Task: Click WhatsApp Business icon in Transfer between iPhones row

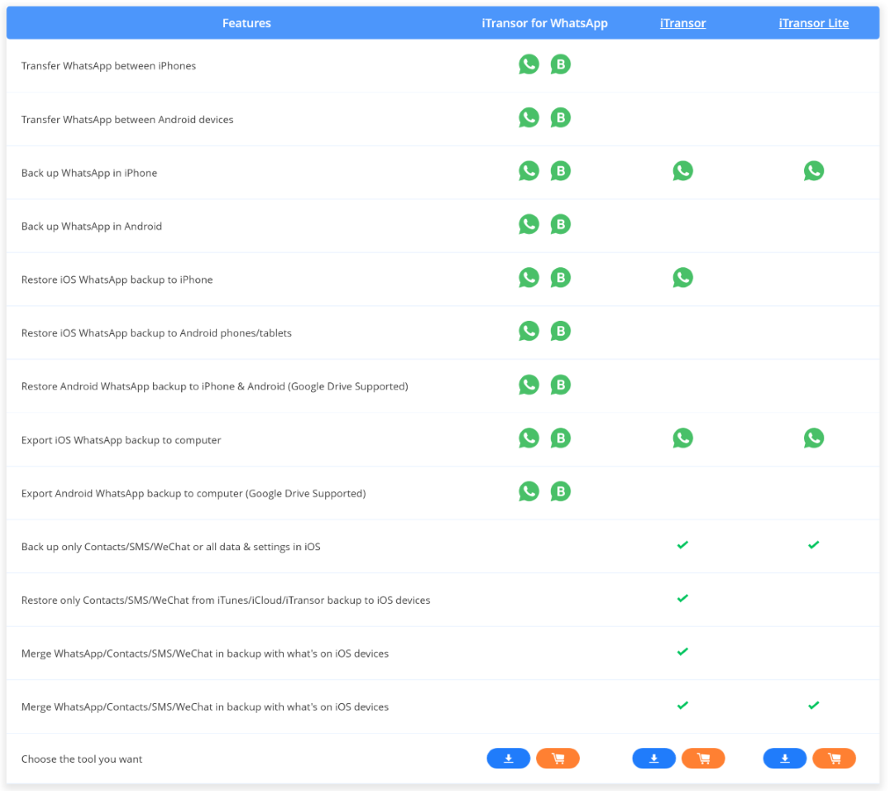Action: (x=561, y=64)
